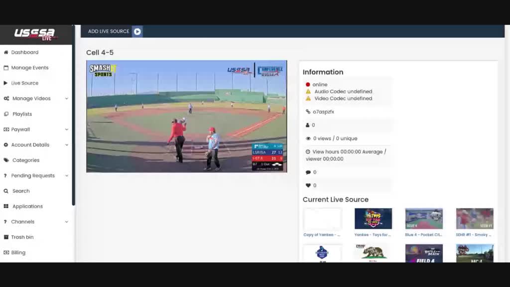
Task: Click the Trash bin icon
Action: 6,237
